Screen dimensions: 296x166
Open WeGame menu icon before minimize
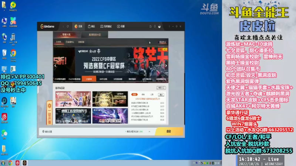coord(169,26)
